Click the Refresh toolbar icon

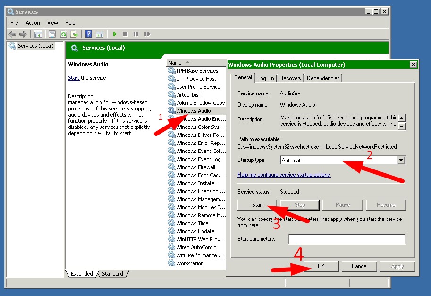pyautogui.click(x=64, y=34)
